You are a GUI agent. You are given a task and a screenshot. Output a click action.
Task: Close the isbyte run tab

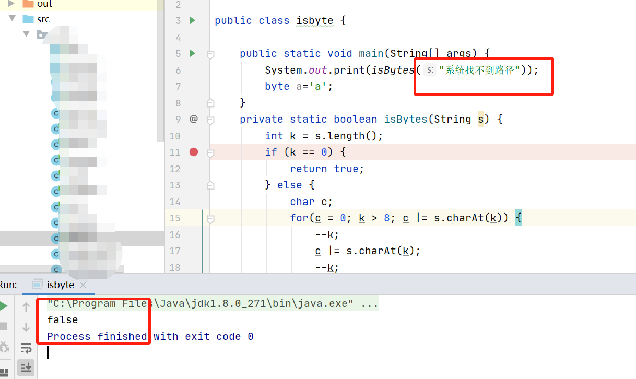pos(82,286)
